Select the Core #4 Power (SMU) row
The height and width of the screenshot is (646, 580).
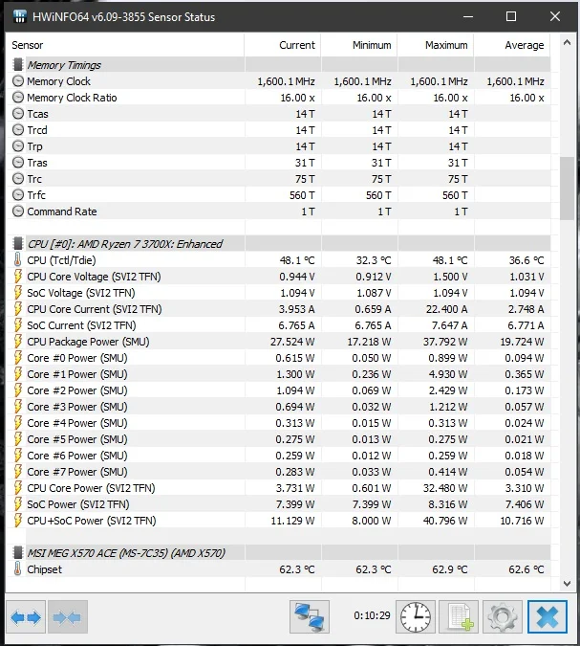pos(279,423)
